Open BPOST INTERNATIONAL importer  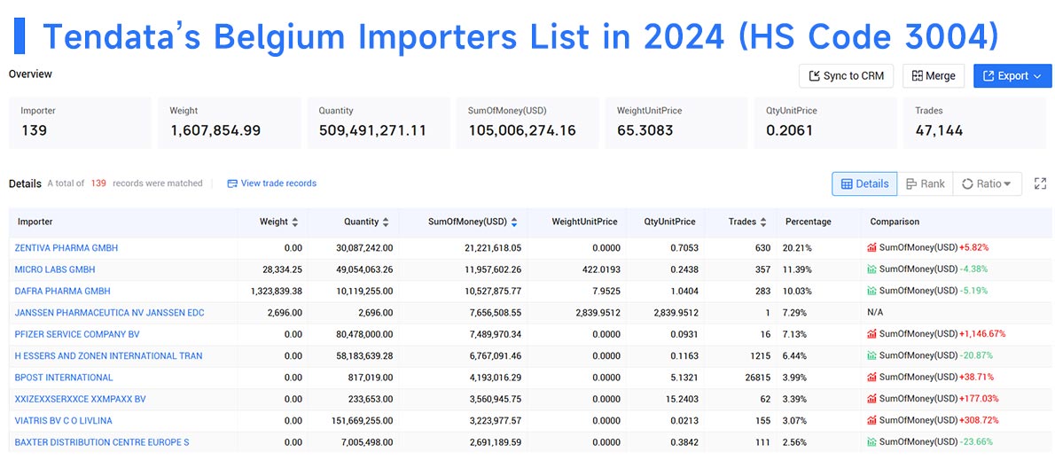point(64,378)
